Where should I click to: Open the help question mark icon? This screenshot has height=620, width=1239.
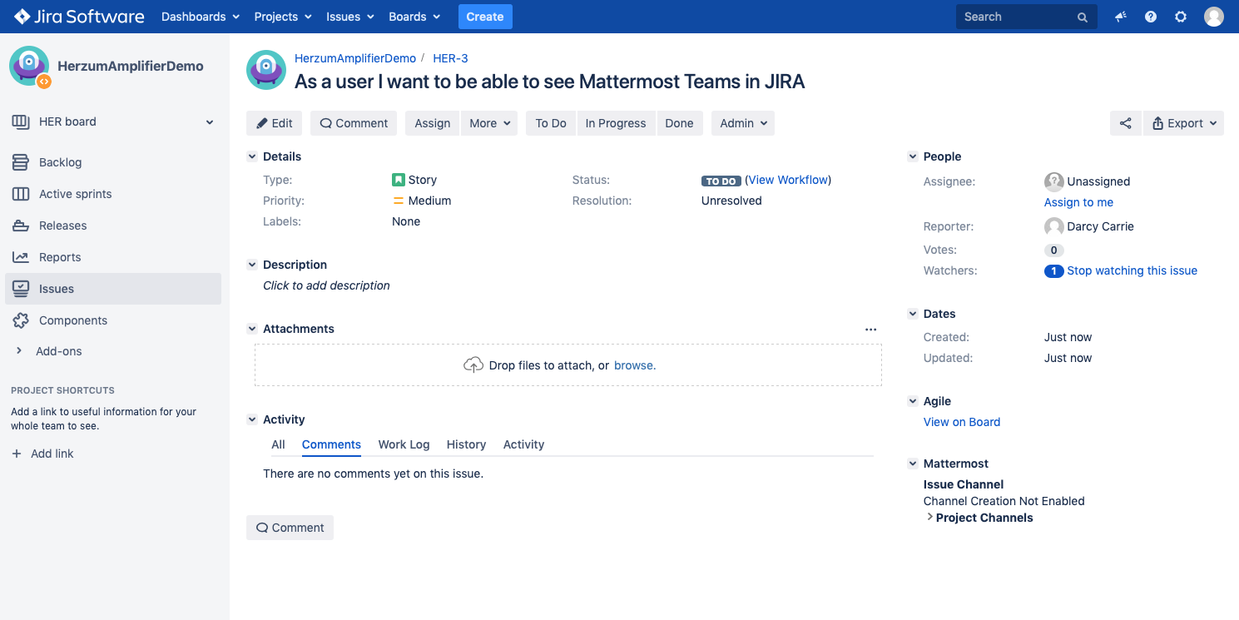pyautogui.click(x=1151, y=17)
